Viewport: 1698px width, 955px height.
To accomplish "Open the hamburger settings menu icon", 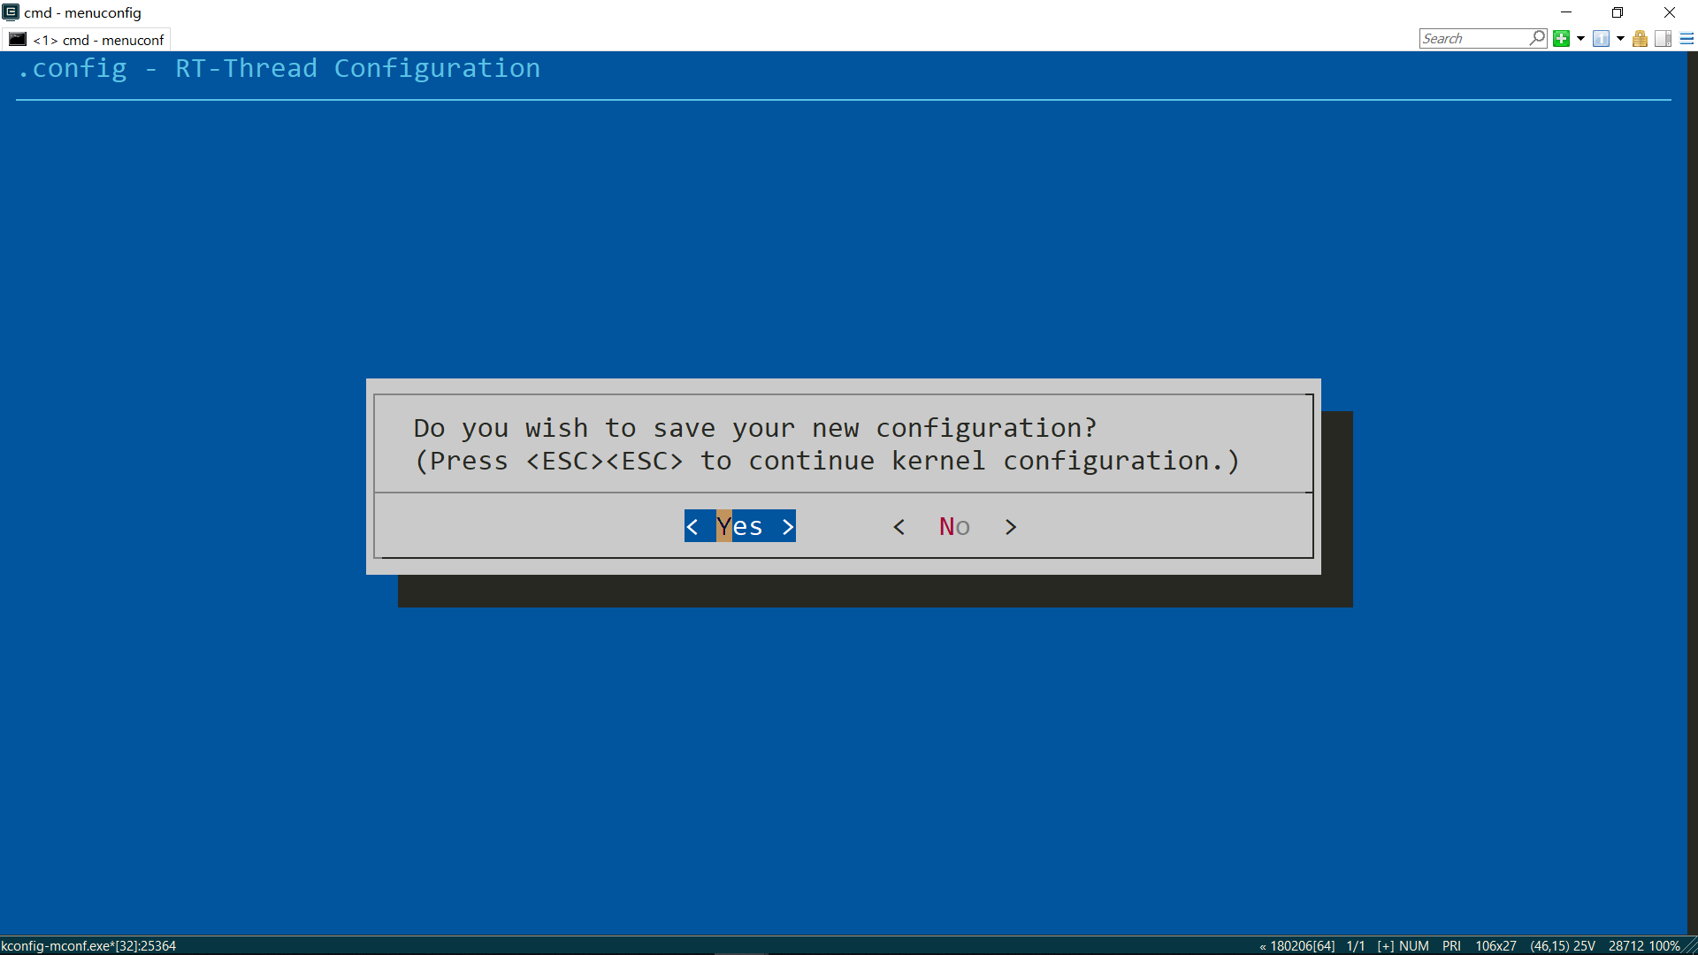I will point(1687,38).
